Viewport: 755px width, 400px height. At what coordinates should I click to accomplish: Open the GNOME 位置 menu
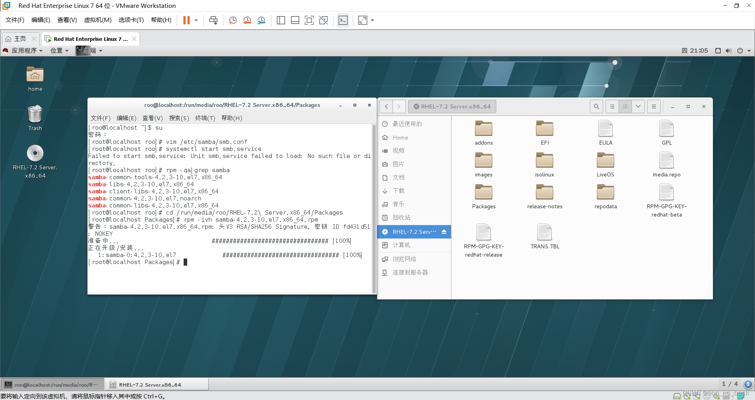(59, 50)
